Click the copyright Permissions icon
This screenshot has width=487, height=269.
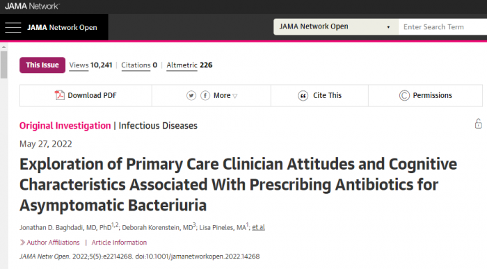[404, 95]
